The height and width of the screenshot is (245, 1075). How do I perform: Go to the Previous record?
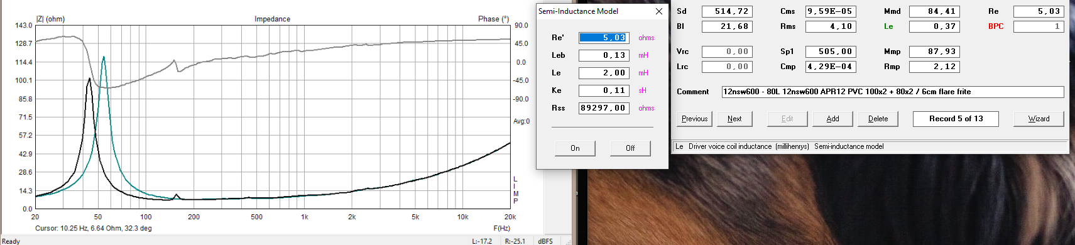pos(694,119)
